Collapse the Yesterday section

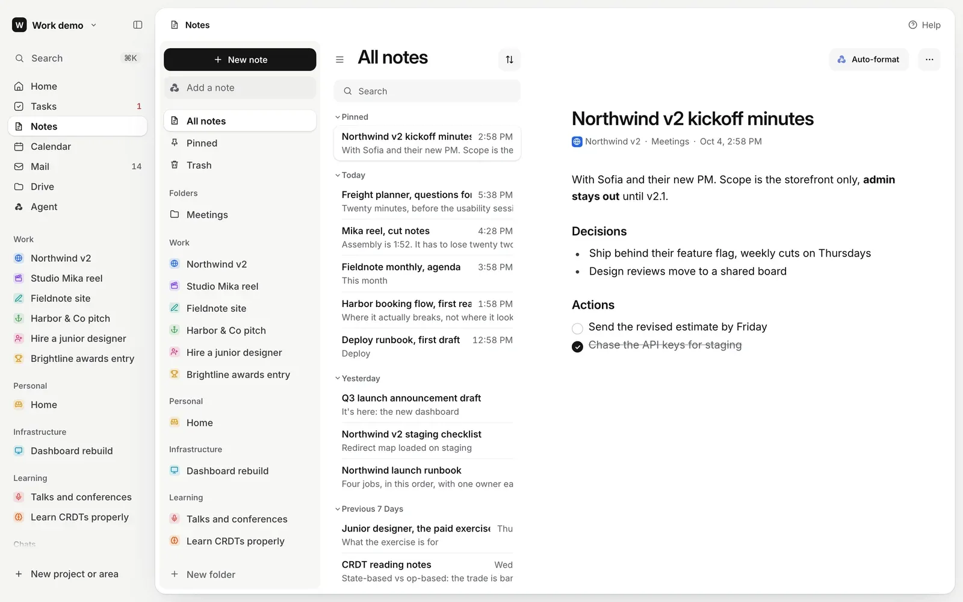point(338,378)
